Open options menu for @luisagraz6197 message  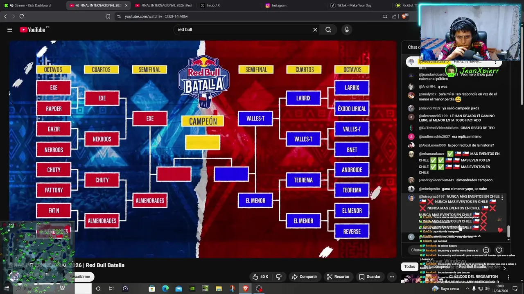(x=502, y=198)
